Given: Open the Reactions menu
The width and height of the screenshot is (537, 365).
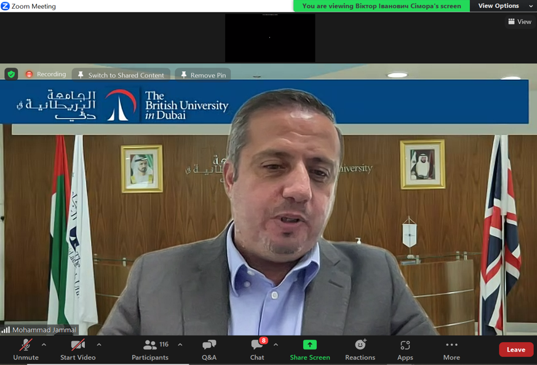Looking at the screenshot, I should point(360,350).
